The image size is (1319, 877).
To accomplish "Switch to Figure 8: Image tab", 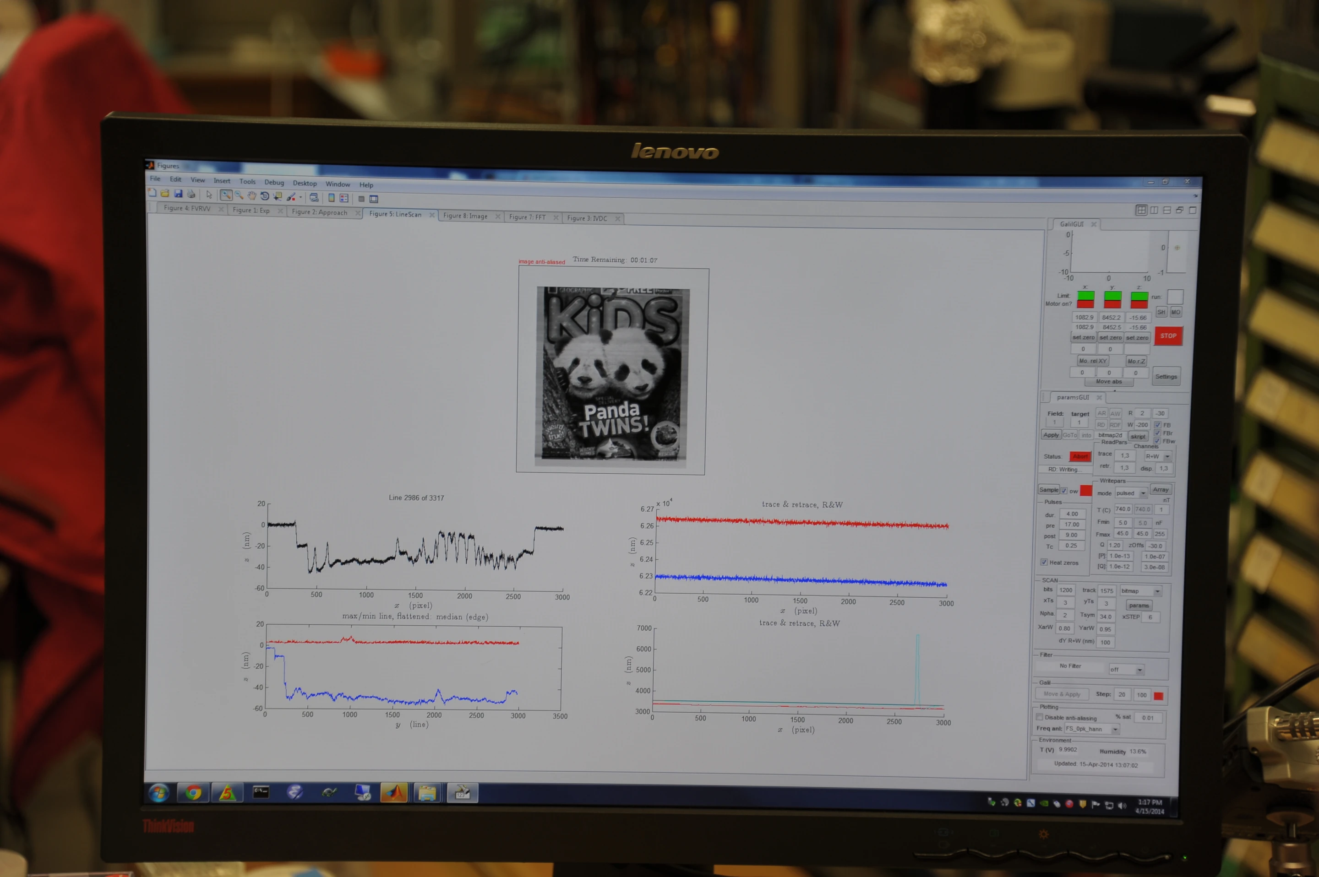I will [x=465, y=216].
